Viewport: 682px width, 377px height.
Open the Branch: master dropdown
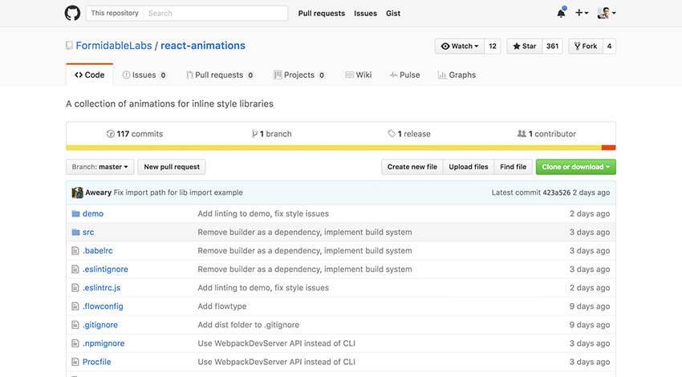[x=100, y=167]
